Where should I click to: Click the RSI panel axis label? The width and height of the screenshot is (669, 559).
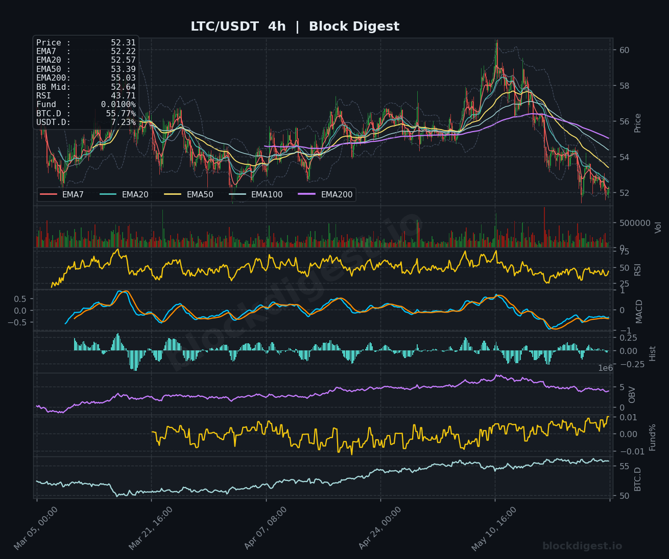pyautogui.click(x=637, y=269)
